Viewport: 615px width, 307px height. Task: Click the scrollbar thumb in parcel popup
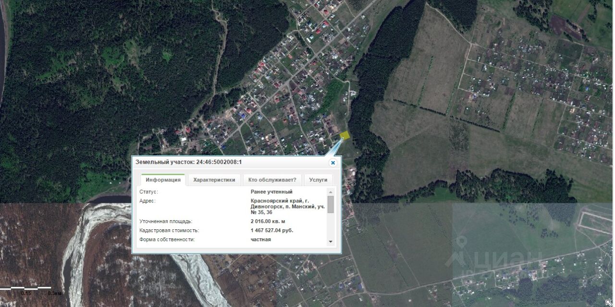click(331, 204)
